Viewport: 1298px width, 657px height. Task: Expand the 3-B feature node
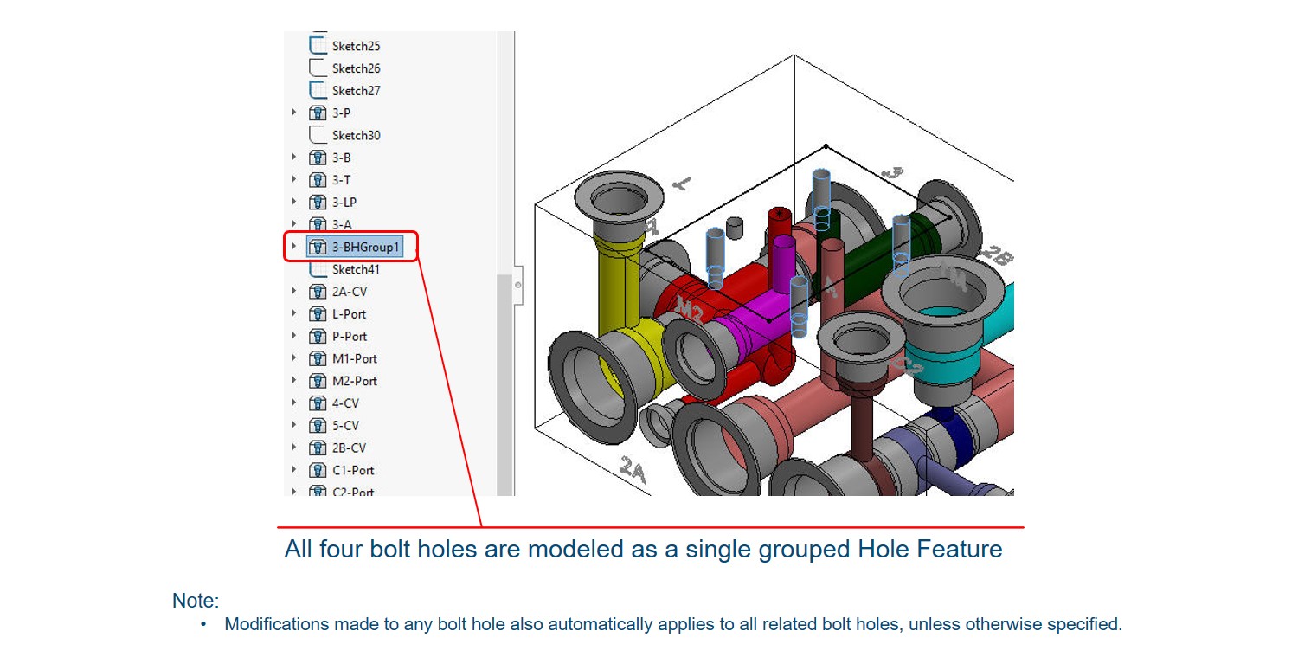(x=294, y=157)
